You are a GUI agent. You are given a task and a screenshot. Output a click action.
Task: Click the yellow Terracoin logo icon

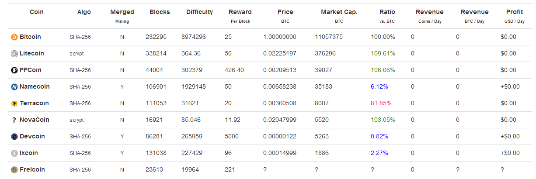click(x=14, y=103)
